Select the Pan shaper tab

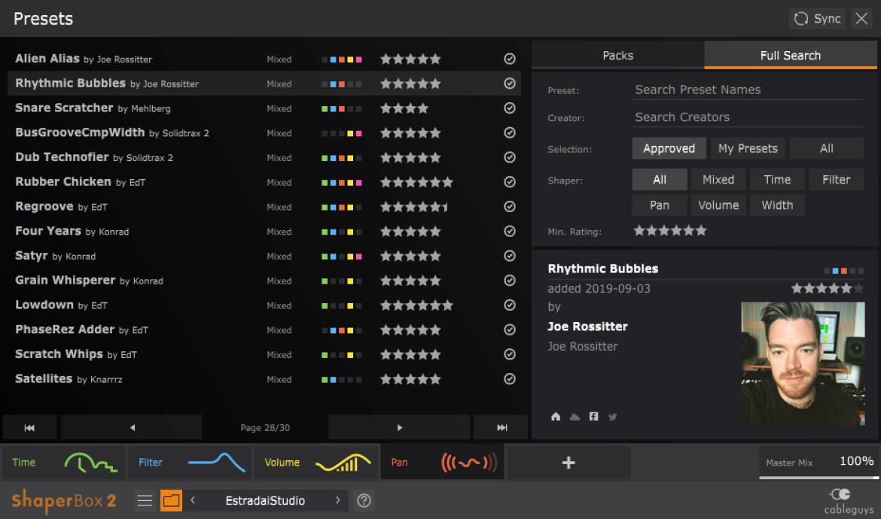(x=443, y=463)
